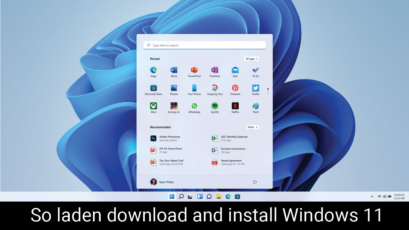Image resolution: width=409 pixels, height=230 pixels.
Task: Open the Rental Agreement PDF
Action: coord(228,162)
